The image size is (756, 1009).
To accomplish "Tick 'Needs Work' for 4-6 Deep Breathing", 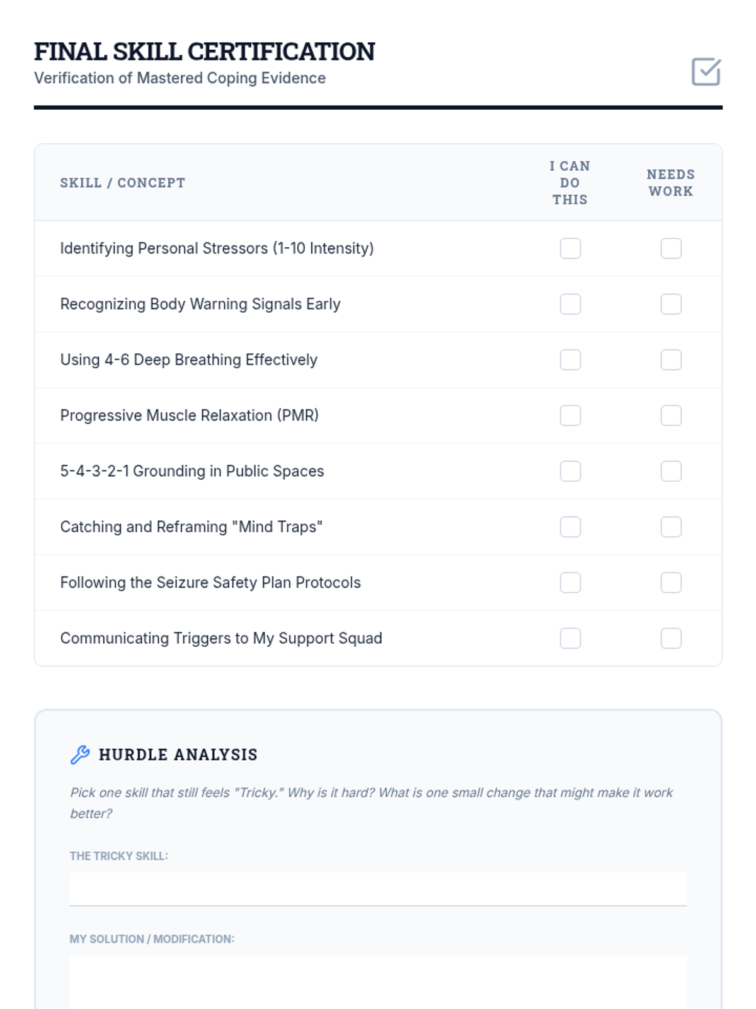I will (x=671, y=360).
